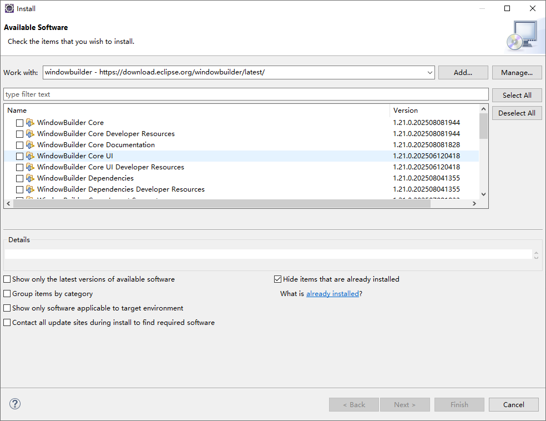546x421 pixels.
Task: Click version 1.21.0.202508081828 cell
Action: (427, 145)
